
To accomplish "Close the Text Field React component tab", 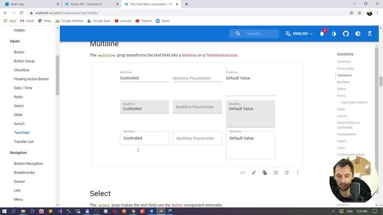I will coord(177,4).
